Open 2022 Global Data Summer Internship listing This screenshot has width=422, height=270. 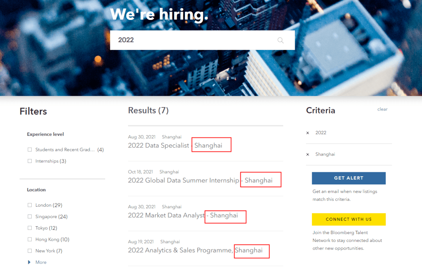tap(183, 180)
